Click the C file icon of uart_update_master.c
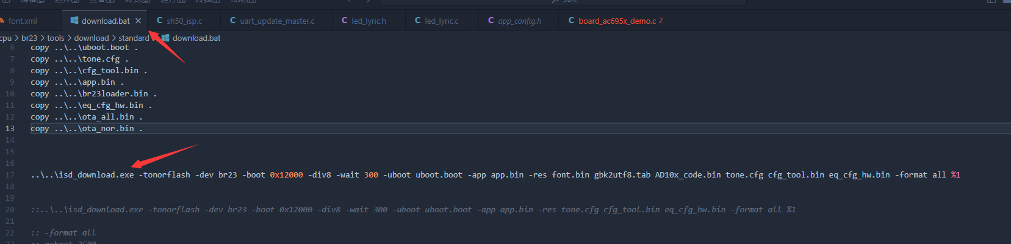Viewport: 1011px width, 244px height. click(232, 21)
